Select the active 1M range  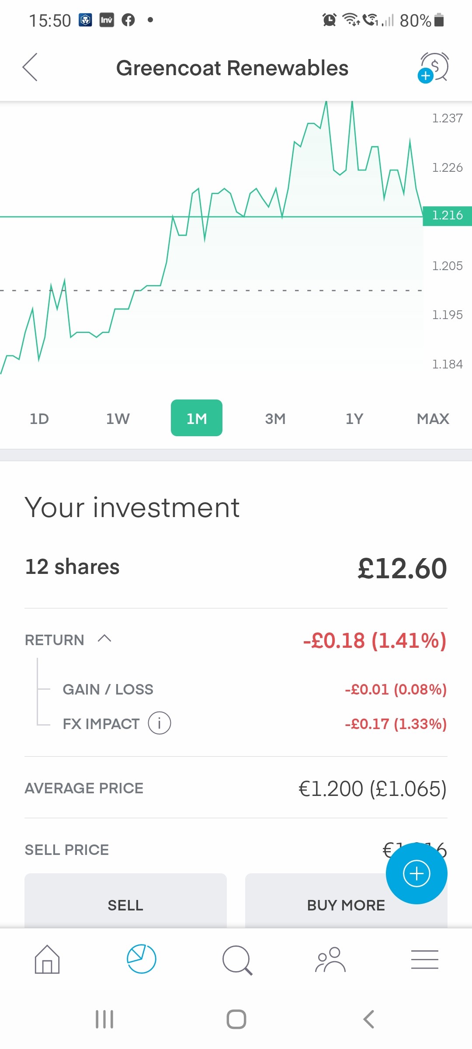[197, 418]
